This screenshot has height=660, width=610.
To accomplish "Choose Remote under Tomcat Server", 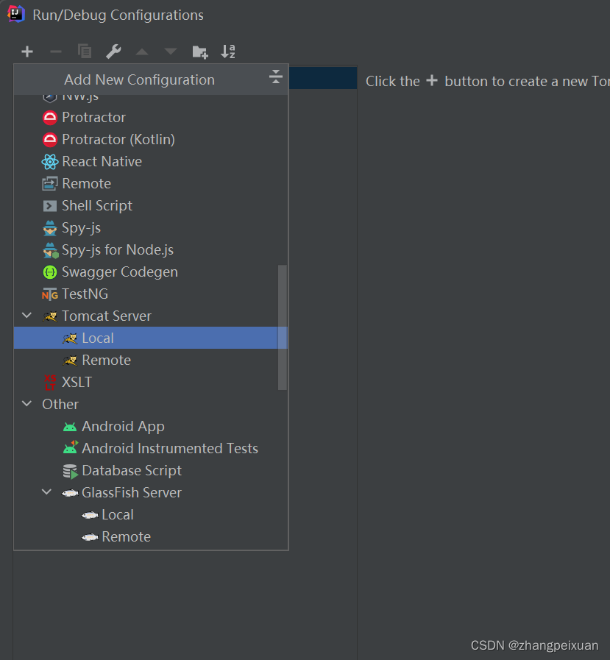I will (150, 361).
